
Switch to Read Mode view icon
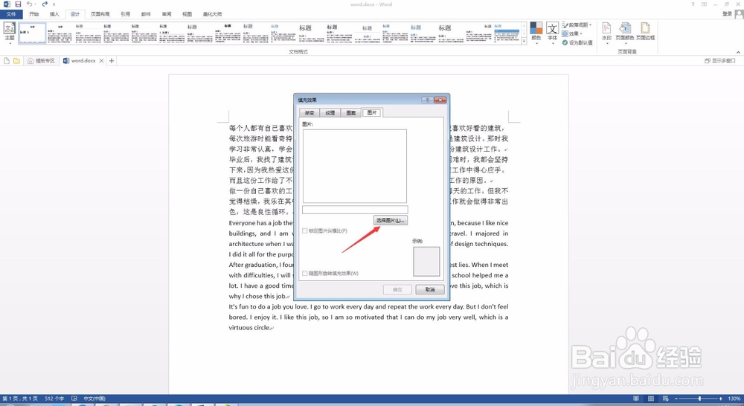point(636,399)
